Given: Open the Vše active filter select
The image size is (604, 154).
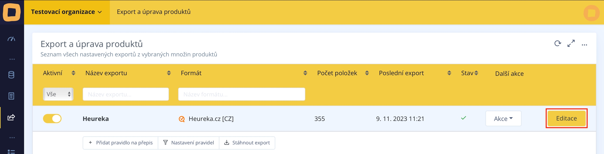Looking at the screenshot, I should point(58,94).
